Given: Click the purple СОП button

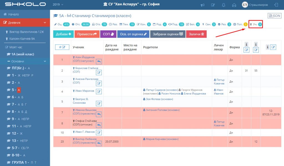Looking at the screenshot, I should (x=108, y=34).
